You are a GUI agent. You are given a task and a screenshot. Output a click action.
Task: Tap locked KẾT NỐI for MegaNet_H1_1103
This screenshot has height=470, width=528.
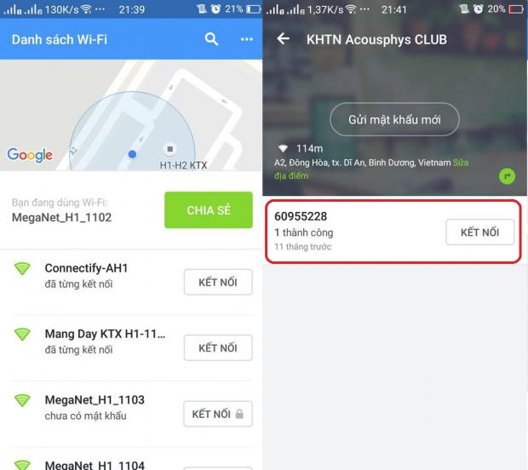(218, 414)
